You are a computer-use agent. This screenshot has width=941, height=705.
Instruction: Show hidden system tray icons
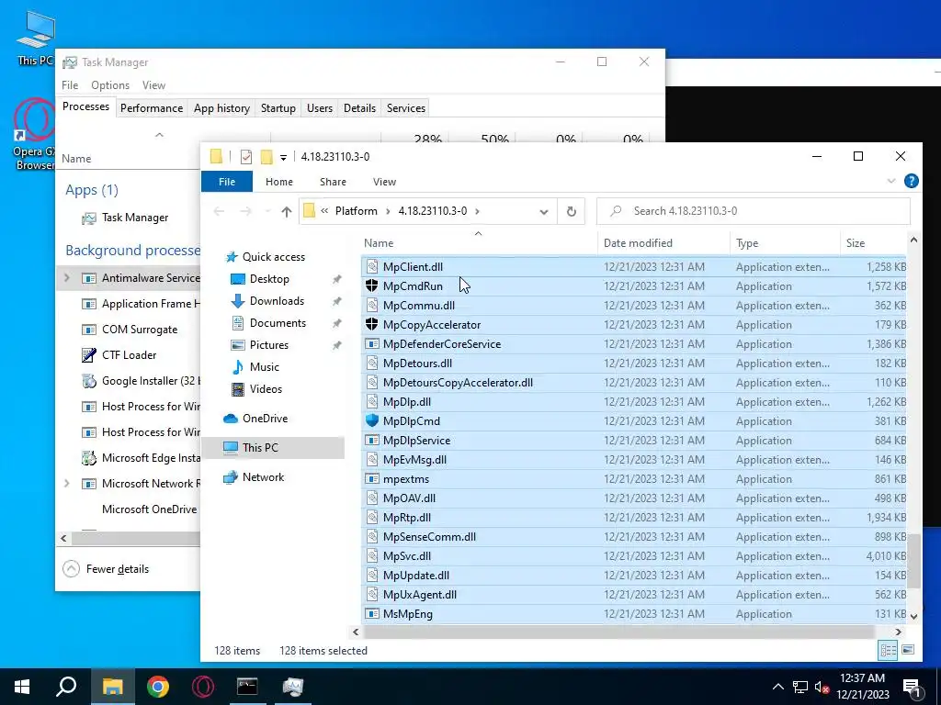777,687
